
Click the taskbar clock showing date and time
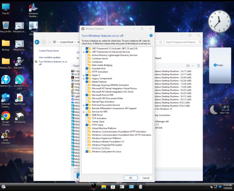227,187
